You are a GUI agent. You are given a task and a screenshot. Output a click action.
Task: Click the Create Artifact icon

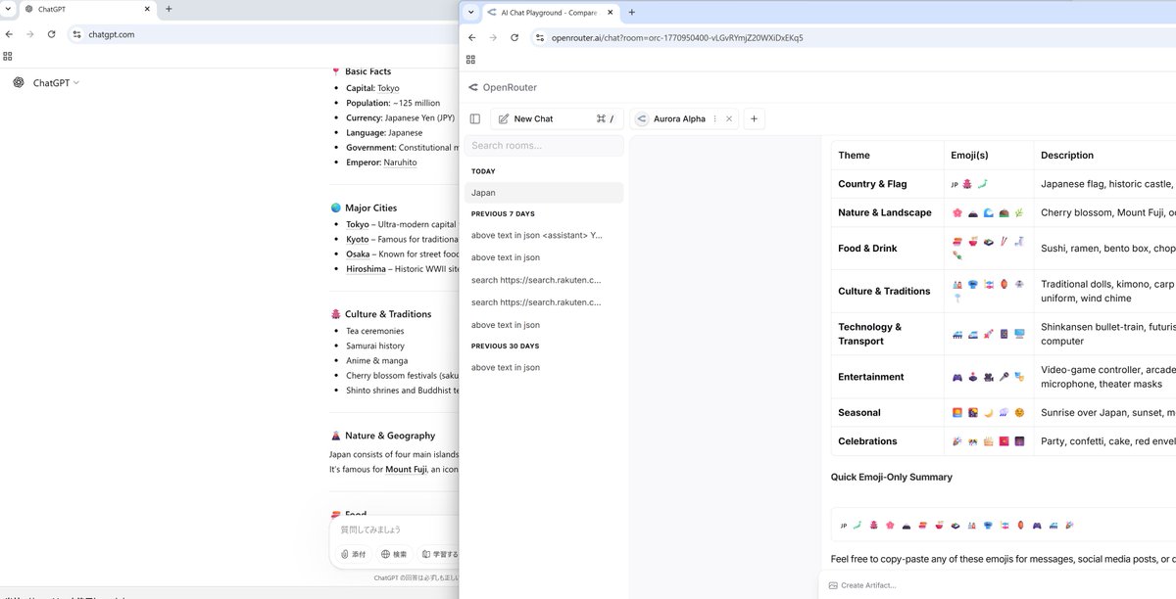tap(833, 585)
